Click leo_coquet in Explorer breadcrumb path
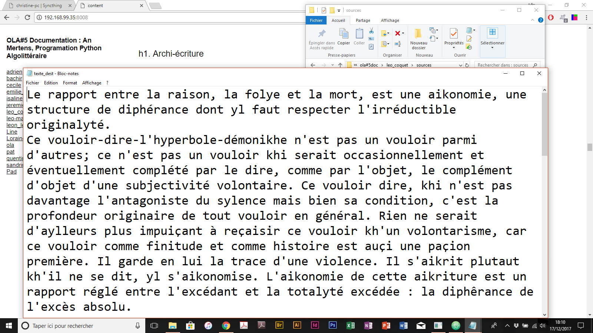 [397, 65]
